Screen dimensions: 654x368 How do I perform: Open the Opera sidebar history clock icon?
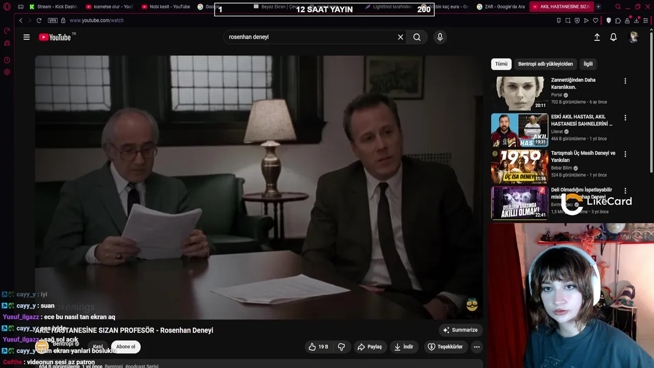click(x=7, y=60)
